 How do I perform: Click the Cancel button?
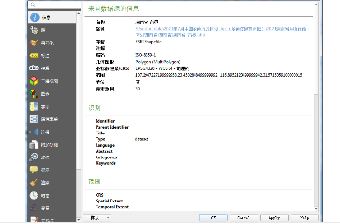(x=243, y=218)
